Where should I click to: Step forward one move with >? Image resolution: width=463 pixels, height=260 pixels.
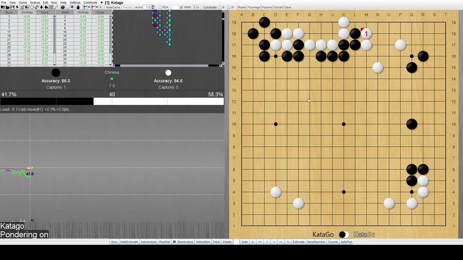point(274,242)
